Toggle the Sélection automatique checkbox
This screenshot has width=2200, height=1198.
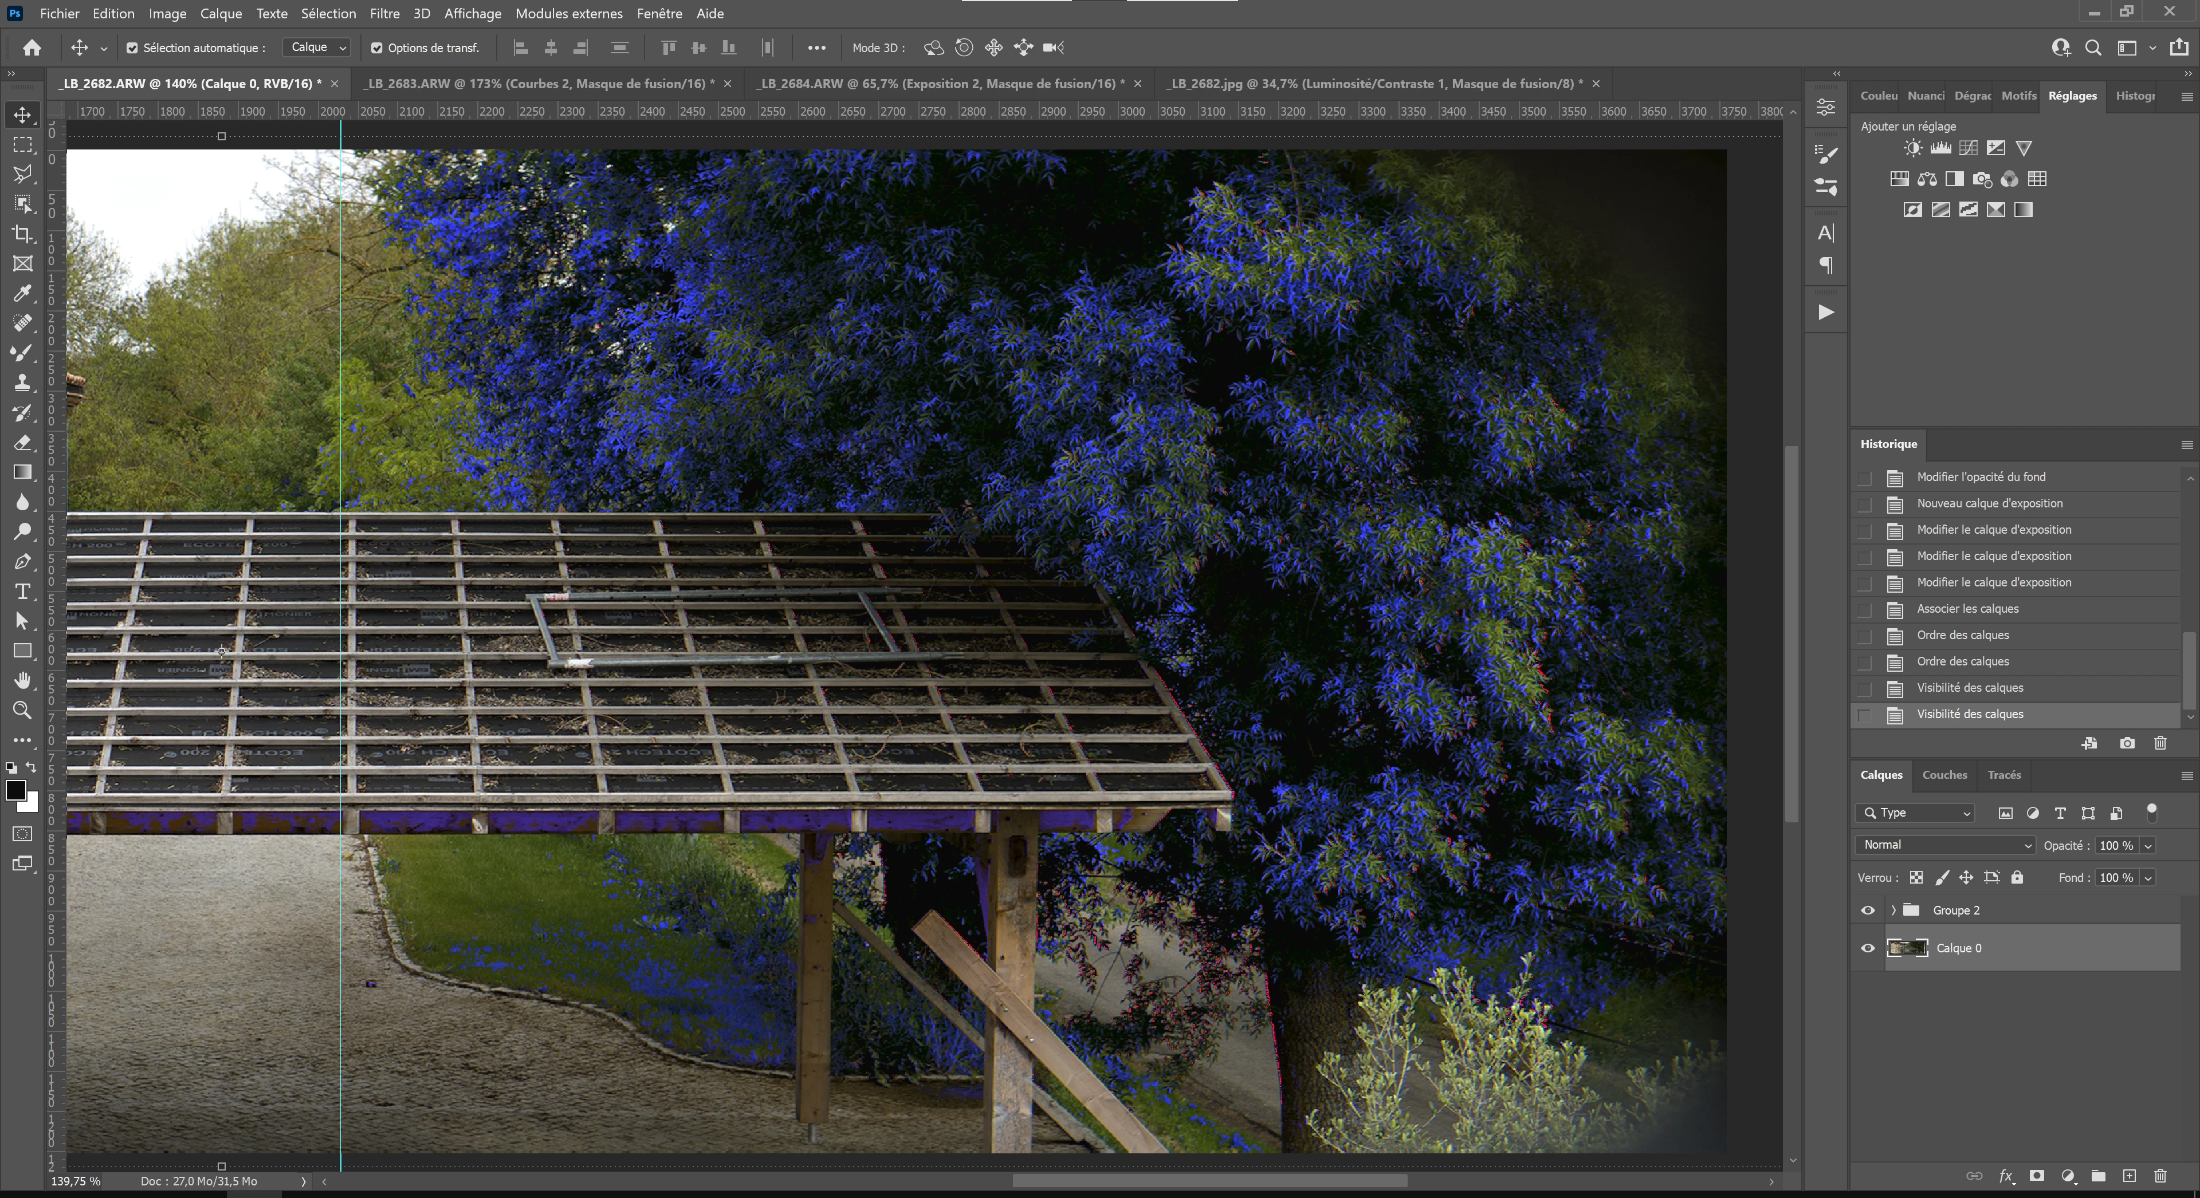click(x=132, y=48)
